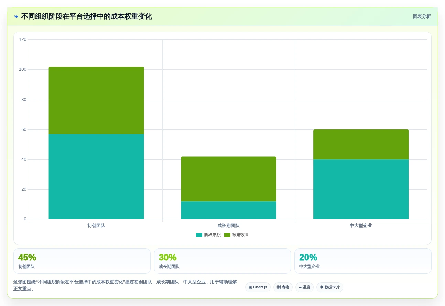
Task: Click the teal 阶段累积 legend color box
Action: (x=199, y=235)
